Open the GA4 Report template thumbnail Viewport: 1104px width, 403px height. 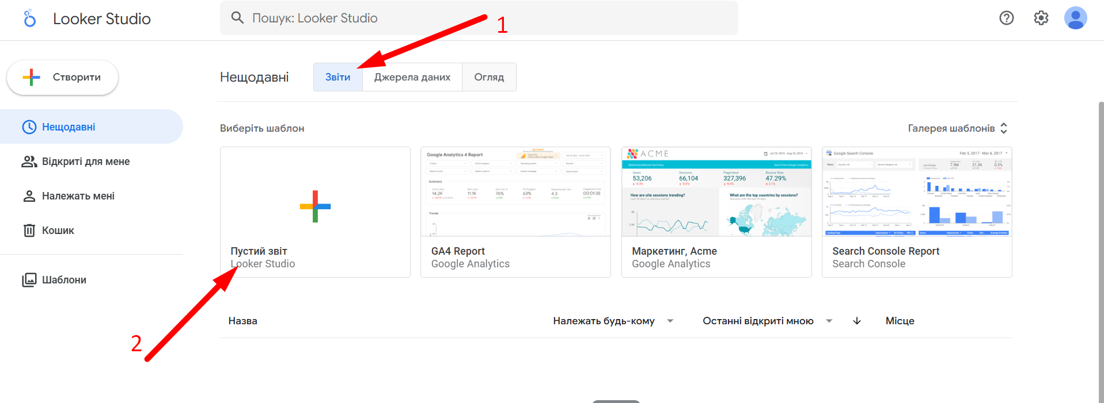click(515, 192)
